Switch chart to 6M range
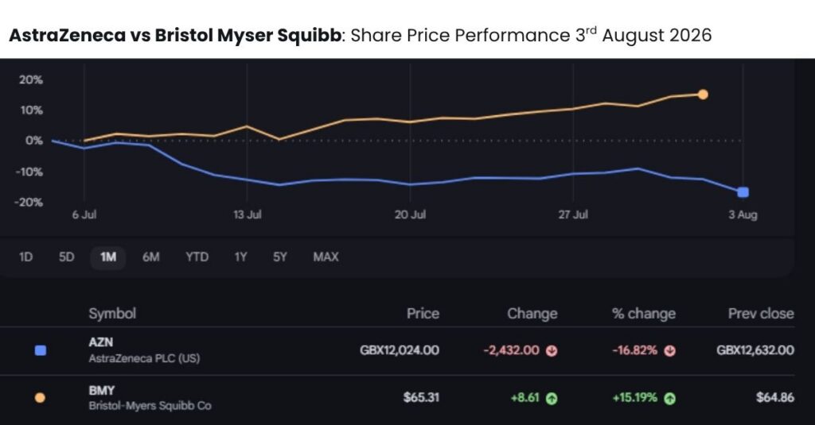Image resolution: width=815 pixels, height=425 pixels. coord(150,257)
